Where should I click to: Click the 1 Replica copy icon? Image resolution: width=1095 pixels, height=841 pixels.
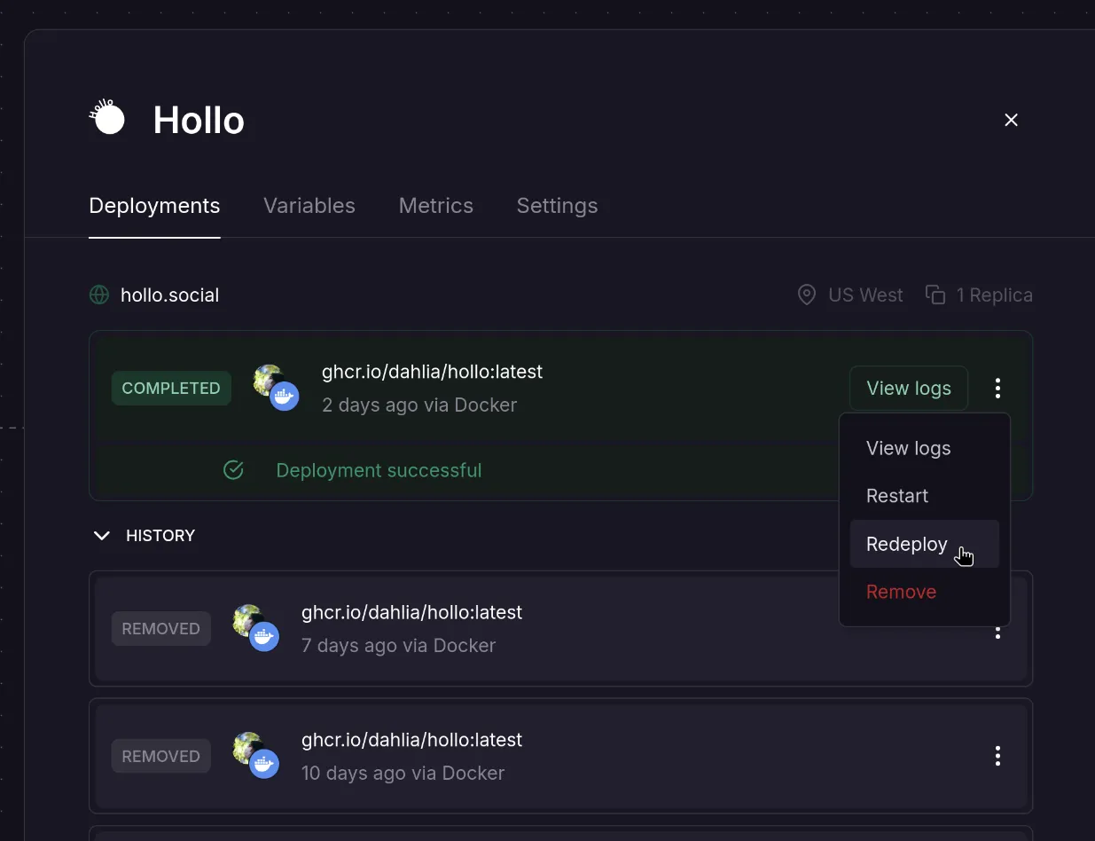tap(935, 295)
